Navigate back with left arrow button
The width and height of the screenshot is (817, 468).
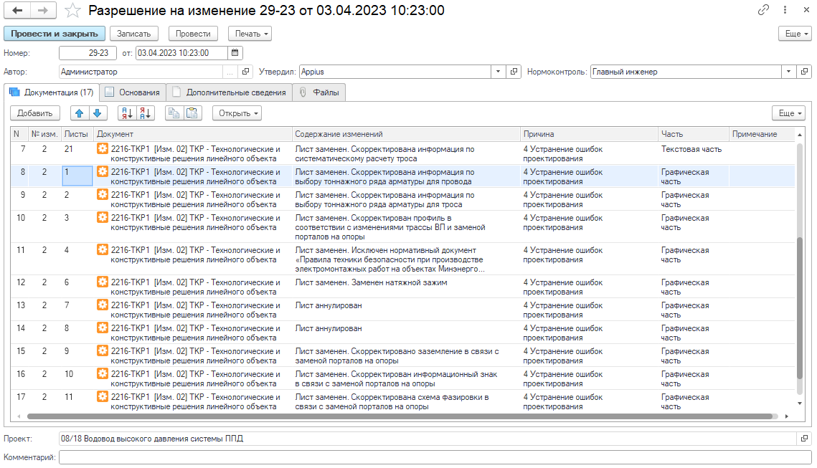[x=17, y=11]
